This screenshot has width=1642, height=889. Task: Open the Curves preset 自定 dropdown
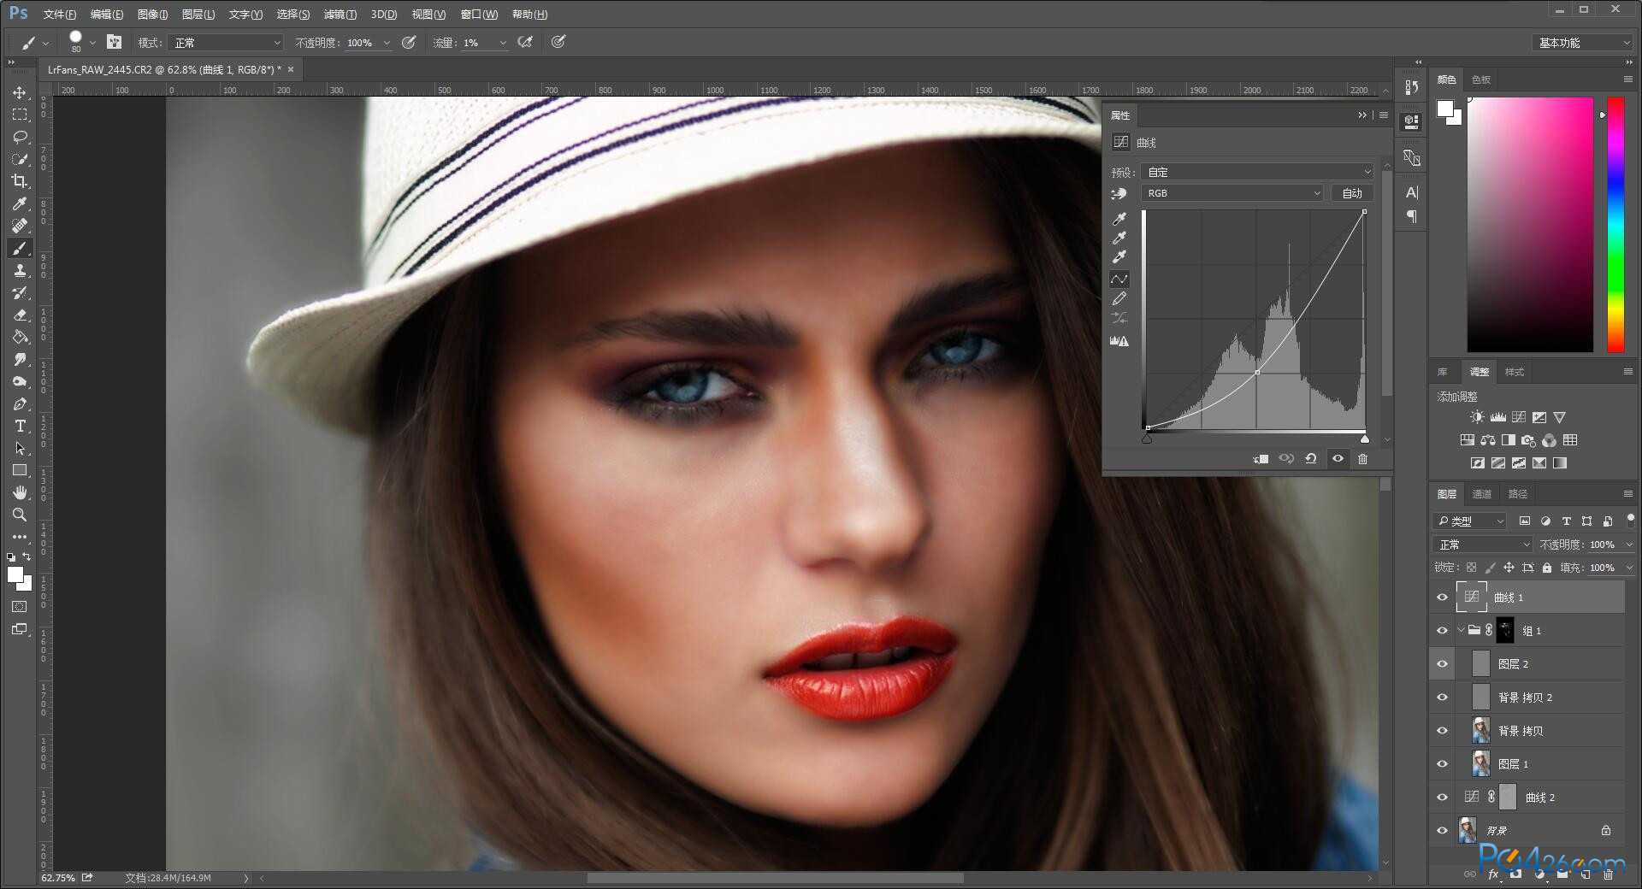1257,172
